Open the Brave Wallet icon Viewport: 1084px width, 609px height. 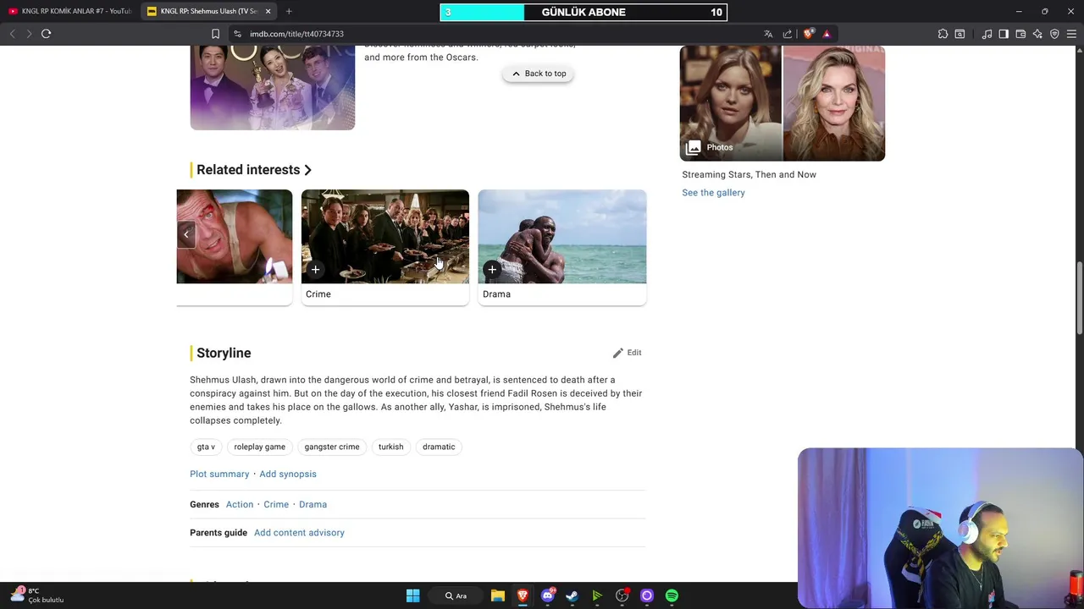[x=1020, y=34]
